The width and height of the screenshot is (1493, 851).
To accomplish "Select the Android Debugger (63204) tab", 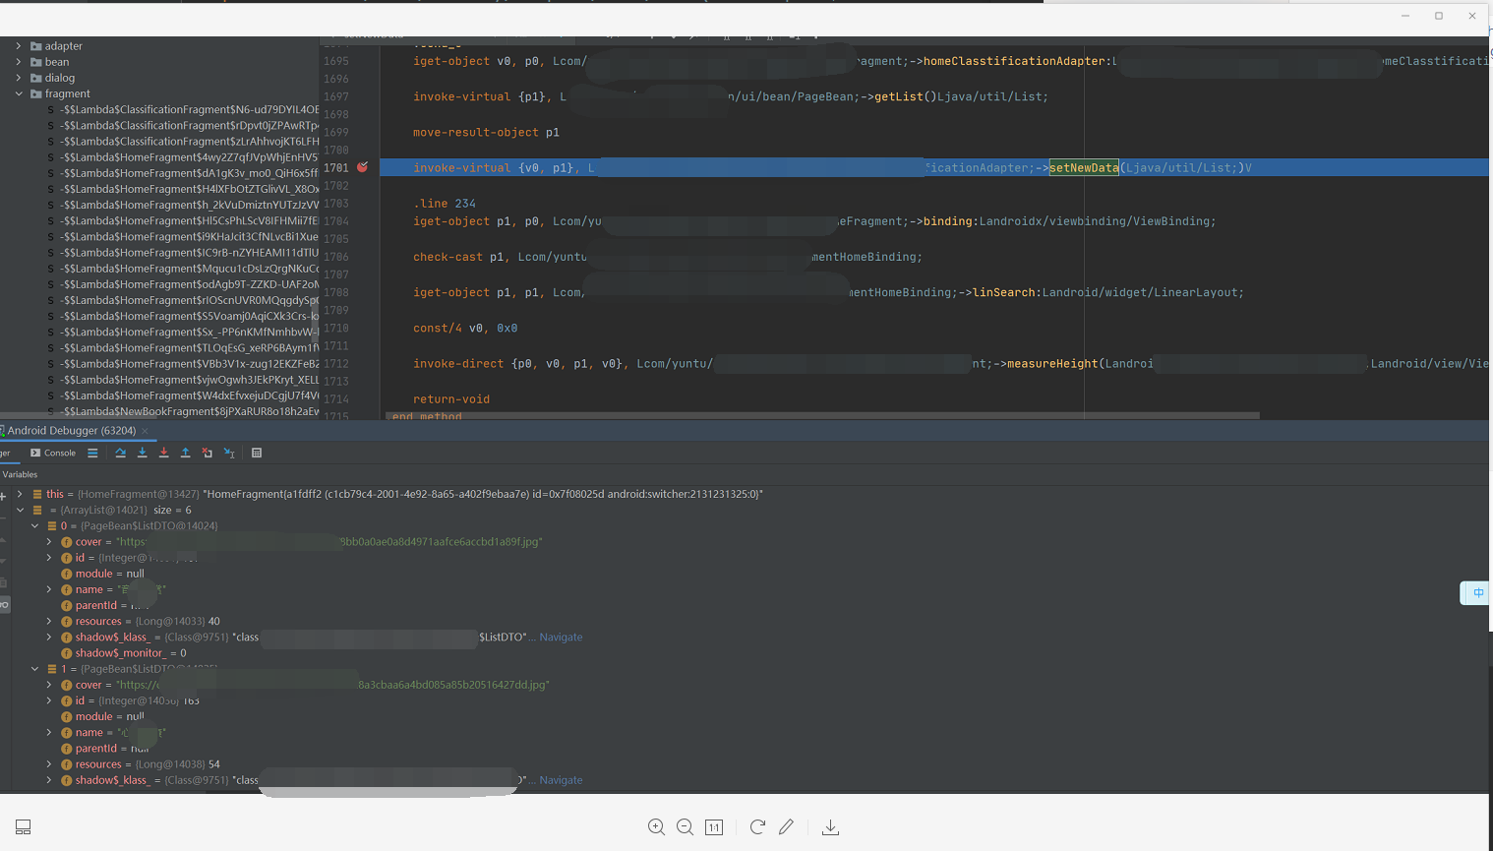I will 69,430.
